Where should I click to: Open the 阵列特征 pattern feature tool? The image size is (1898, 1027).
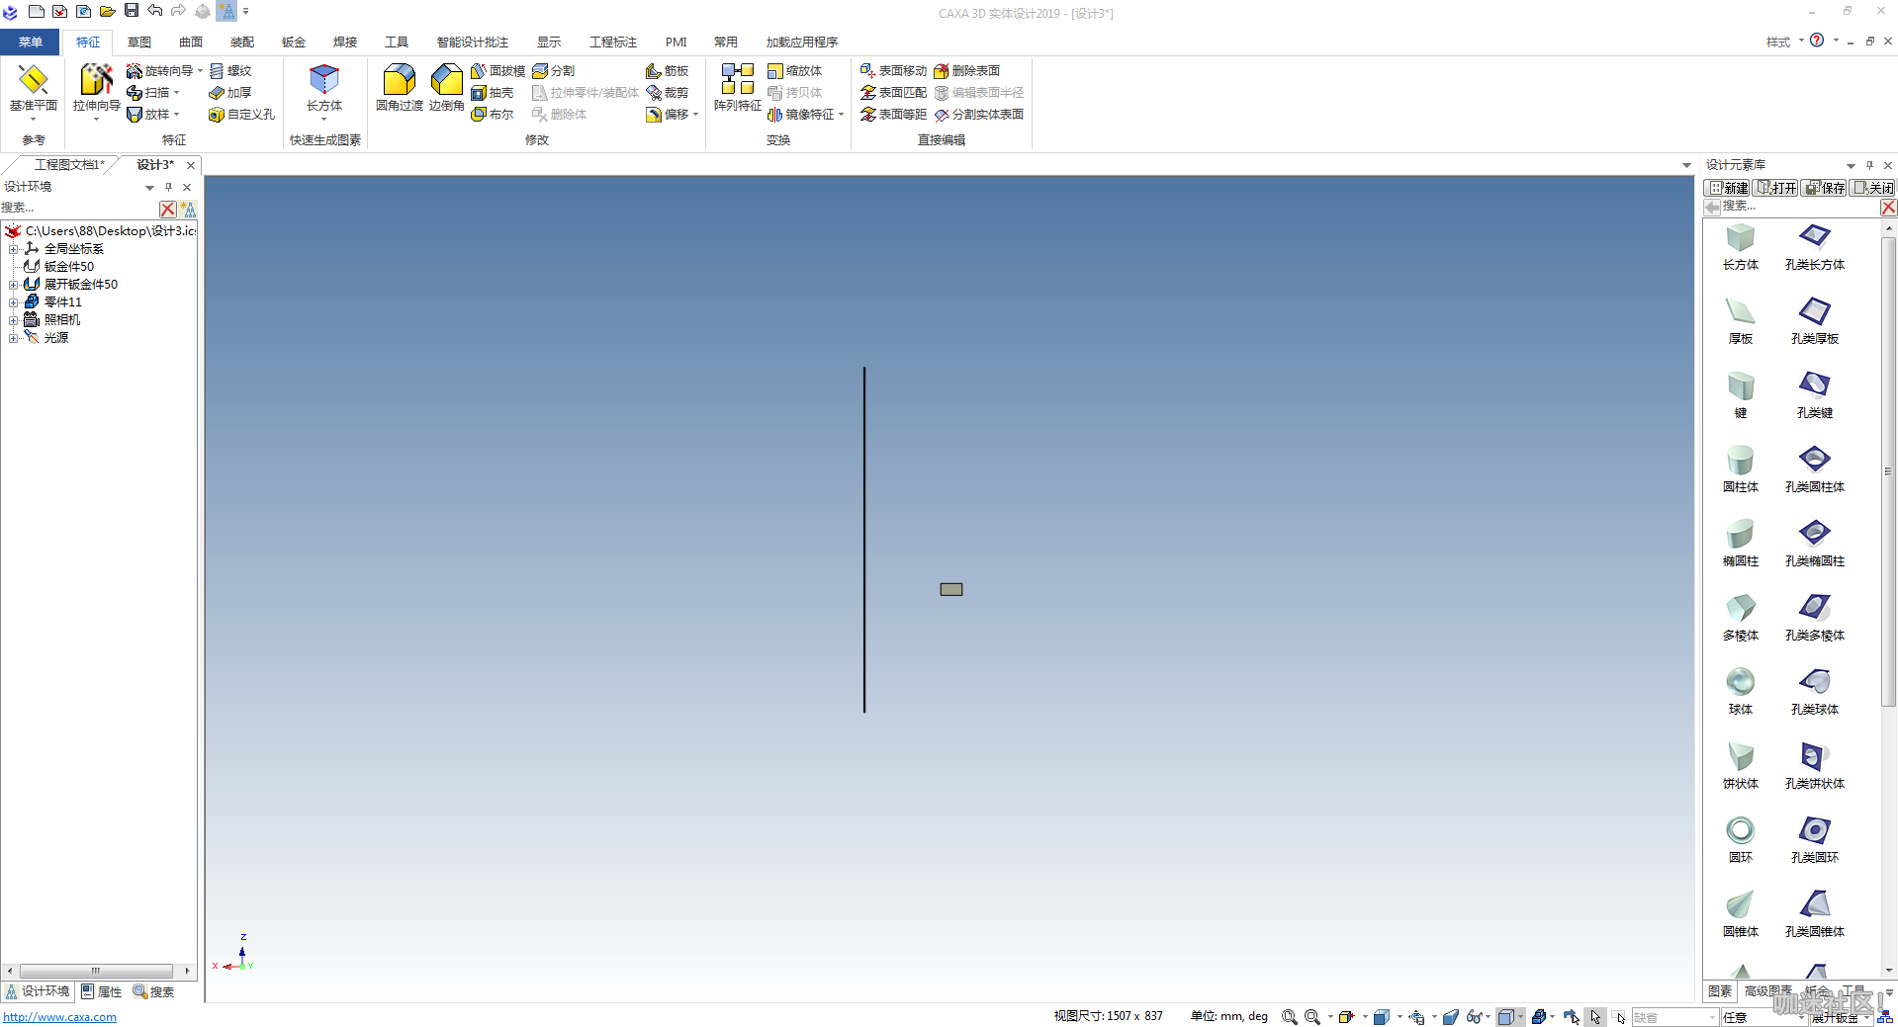(738, 88)
